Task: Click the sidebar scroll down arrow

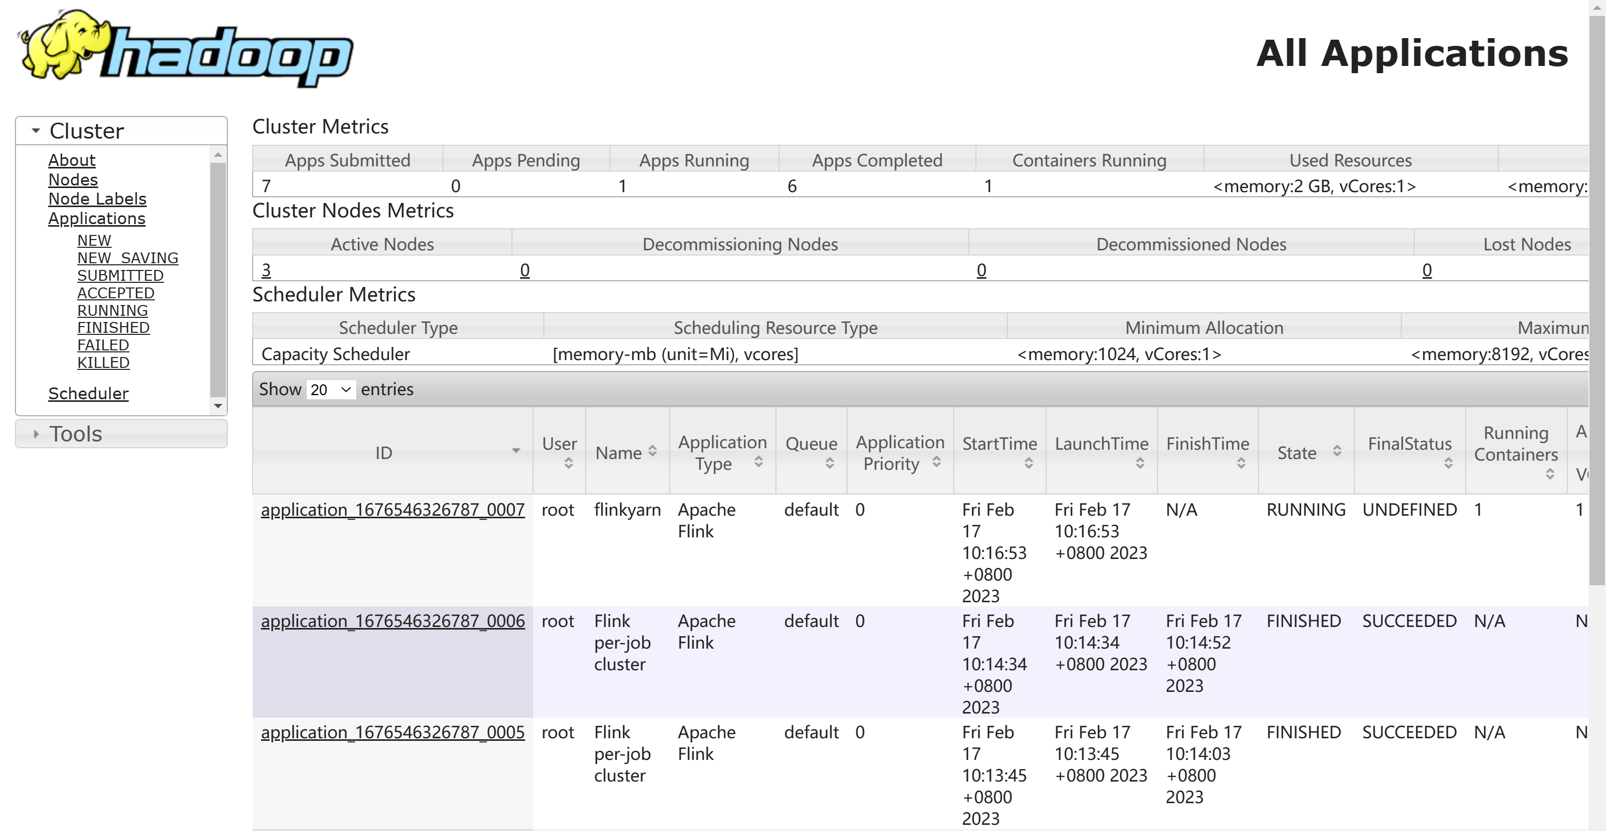Action: (218, 406)
